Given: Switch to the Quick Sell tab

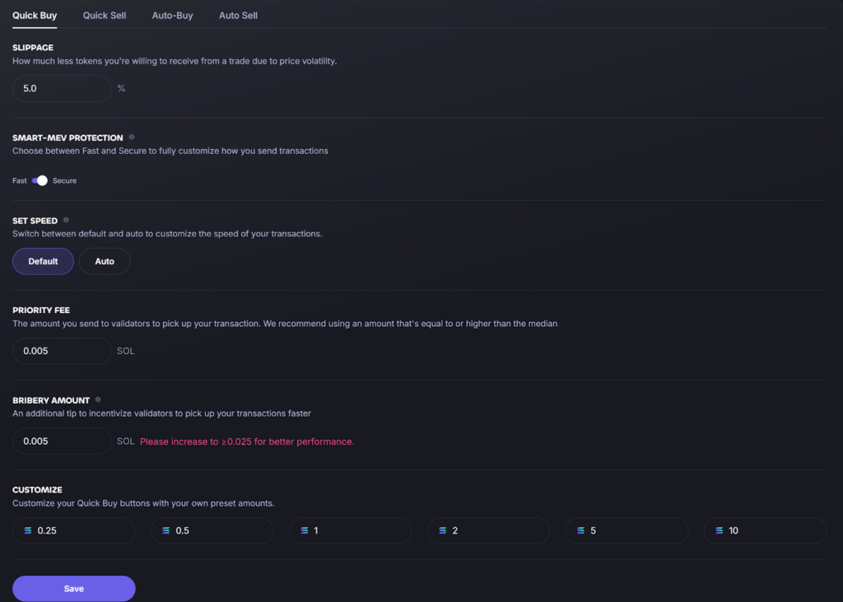Looking at the screenshot, I should pos(105,16).
